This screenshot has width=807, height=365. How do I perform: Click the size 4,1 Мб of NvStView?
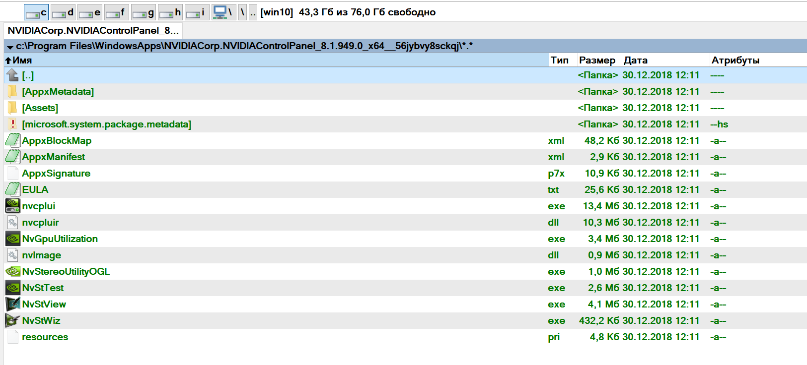[604, 304]
